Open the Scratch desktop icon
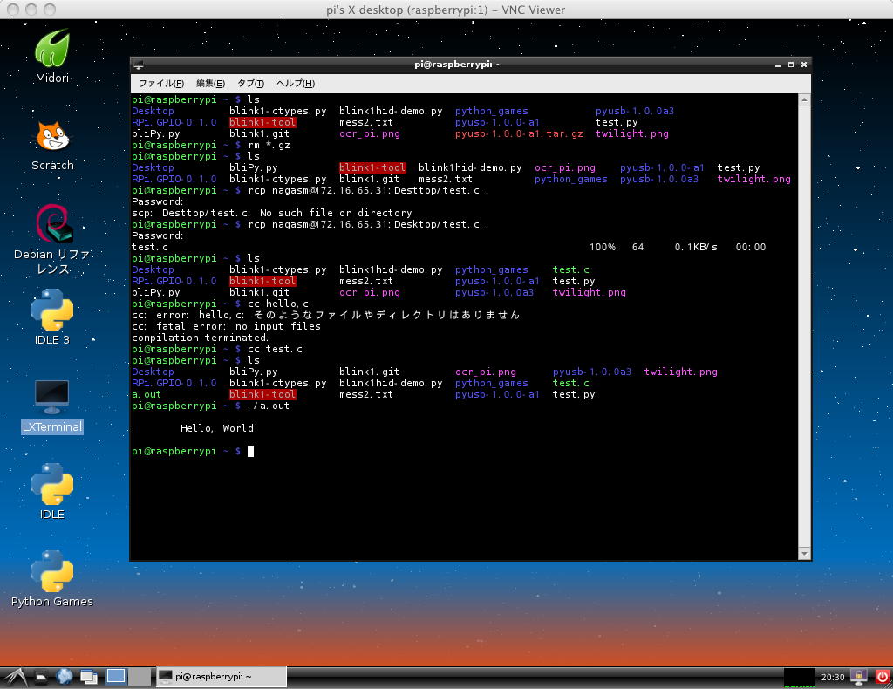The height and width of the screenshot is (689, 893). click(x=52, y=146)
